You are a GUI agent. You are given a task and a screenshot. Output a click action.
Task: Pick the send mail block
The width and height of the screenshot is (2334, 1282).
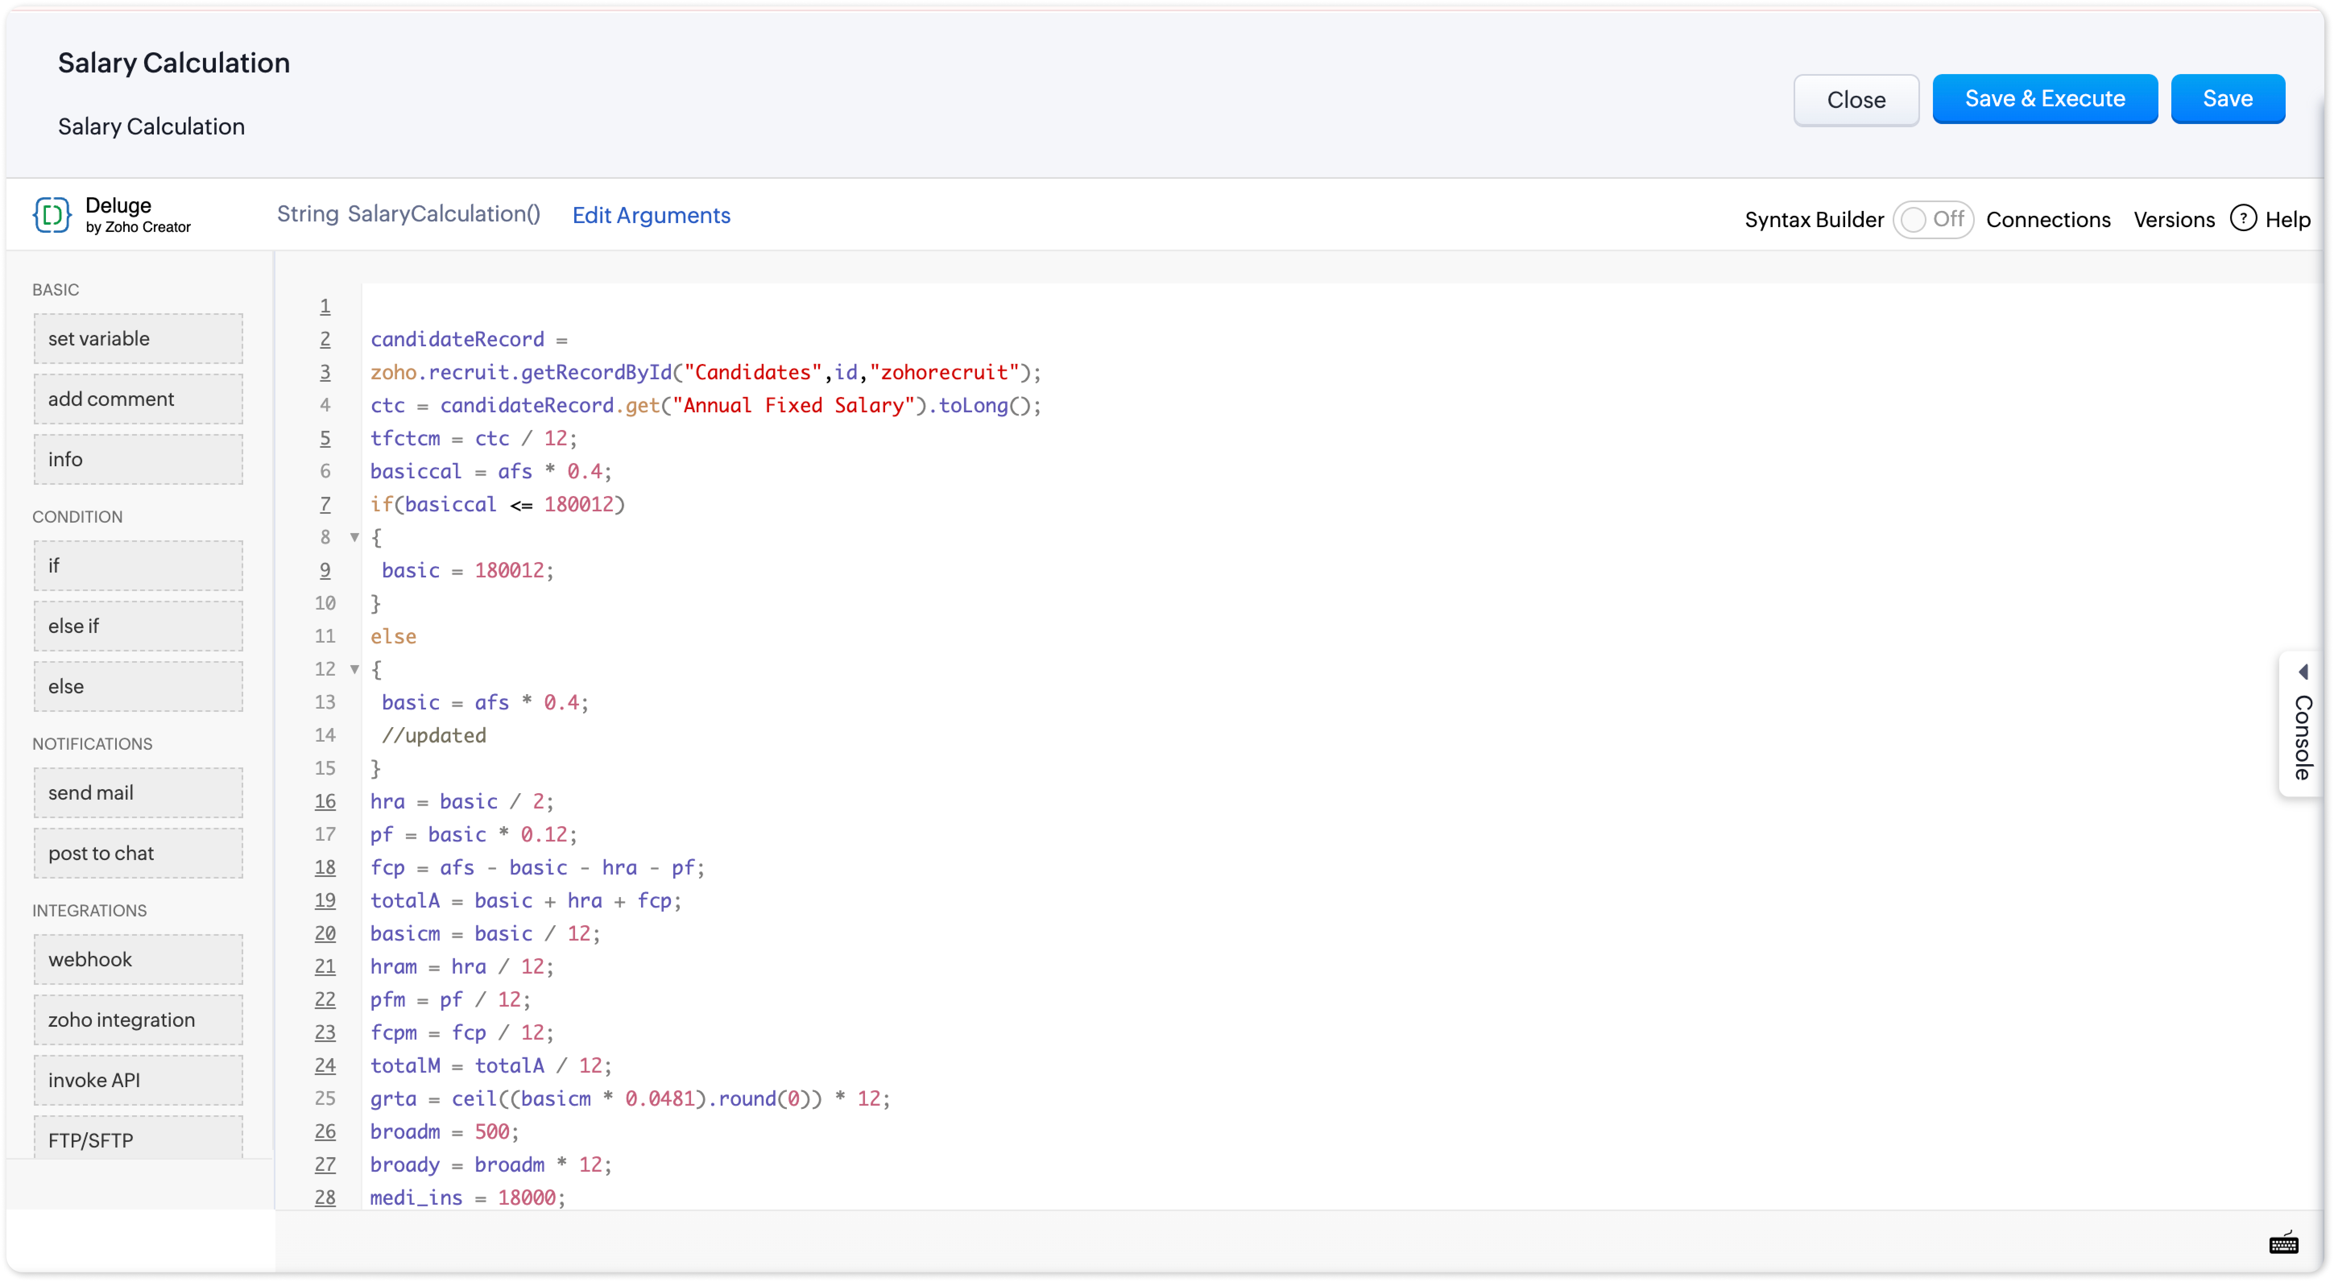pyautogui.click(x=138, y=793)
